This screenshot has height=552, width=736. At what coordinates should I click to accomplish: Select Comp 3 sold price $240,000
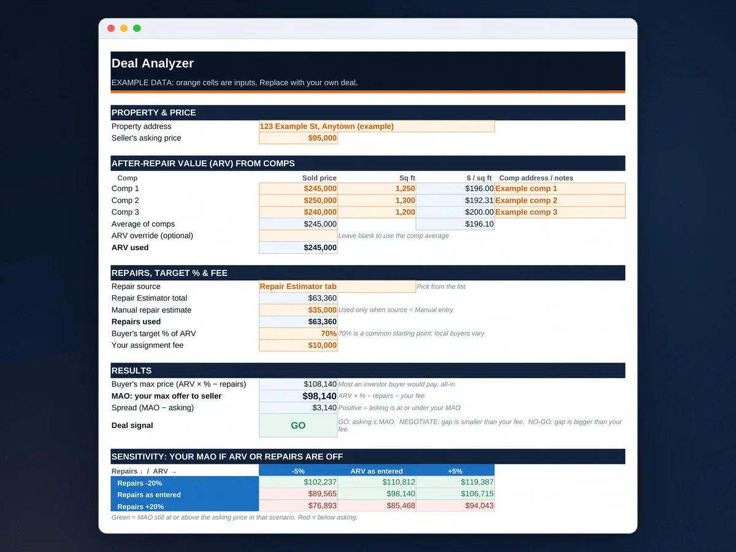click(298, 212)
